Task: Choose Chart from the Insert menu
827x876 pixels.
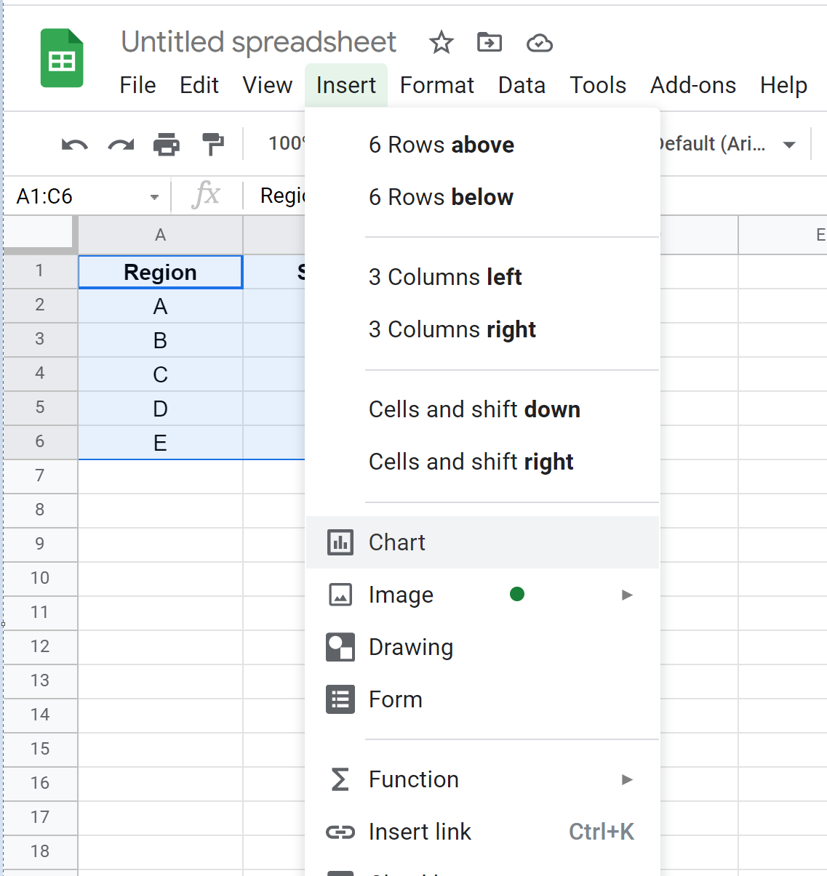Action: coord(396,542)
